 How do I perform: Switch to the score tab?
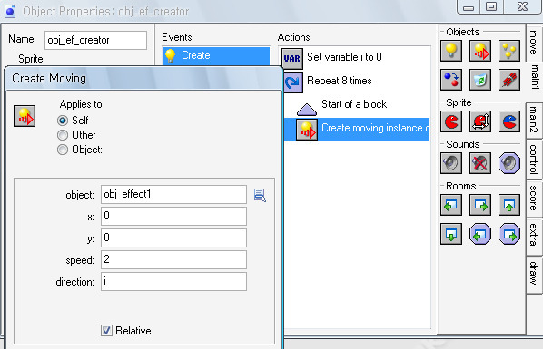[x=533, y=199]
